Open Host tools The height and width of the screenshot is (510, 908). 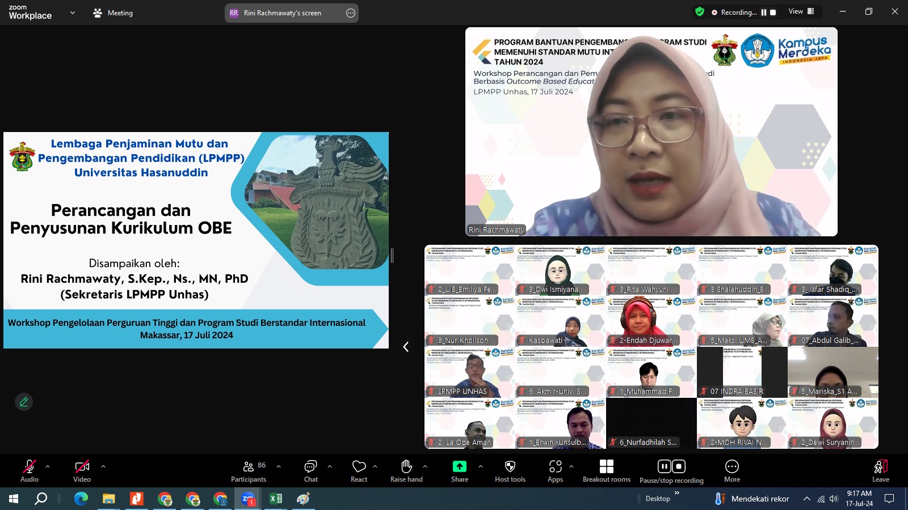(509, 469)
